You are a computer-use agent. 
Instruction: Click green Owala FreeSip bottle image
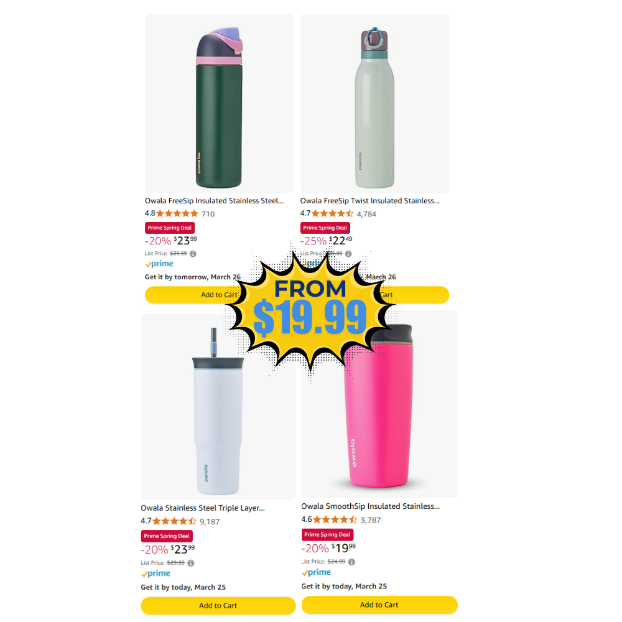220,103
